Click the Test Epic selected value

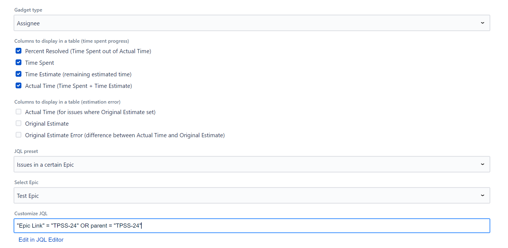(28, 196)
